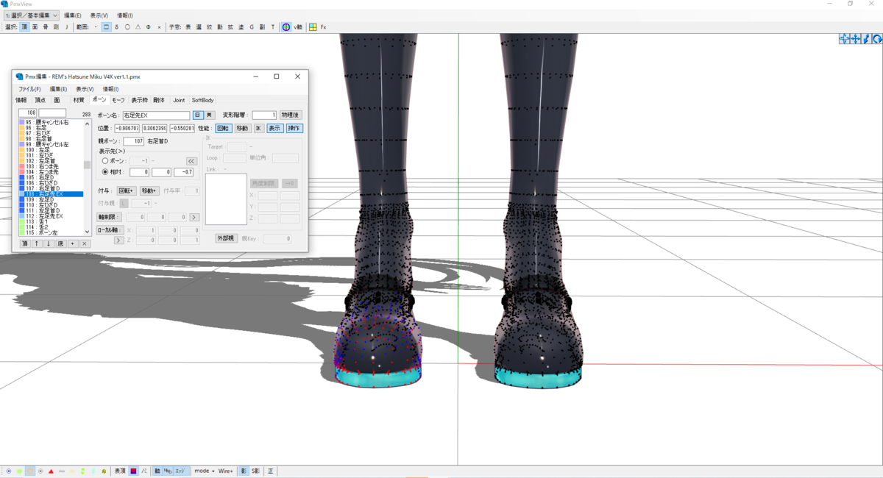Click bone list scroll-down arrow

tap(88, 232)
